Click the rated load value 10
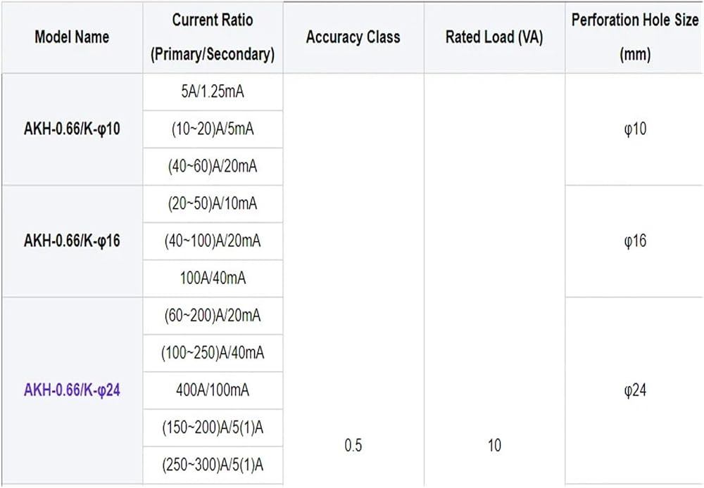The width and height of the screenshot is (704, 488). (494, 445)
